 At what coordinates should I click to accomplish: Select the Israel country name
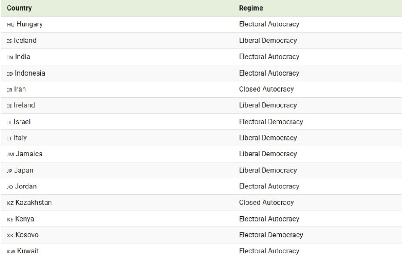pyautogui.click(x=23, y=122)
